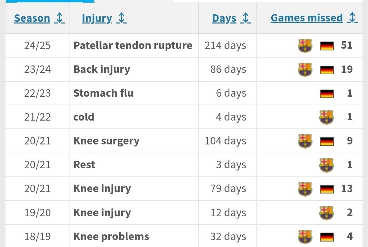
Task: Click Barcelona crest in Patellar tendon rupture row
Action: [x=305, y=46]
